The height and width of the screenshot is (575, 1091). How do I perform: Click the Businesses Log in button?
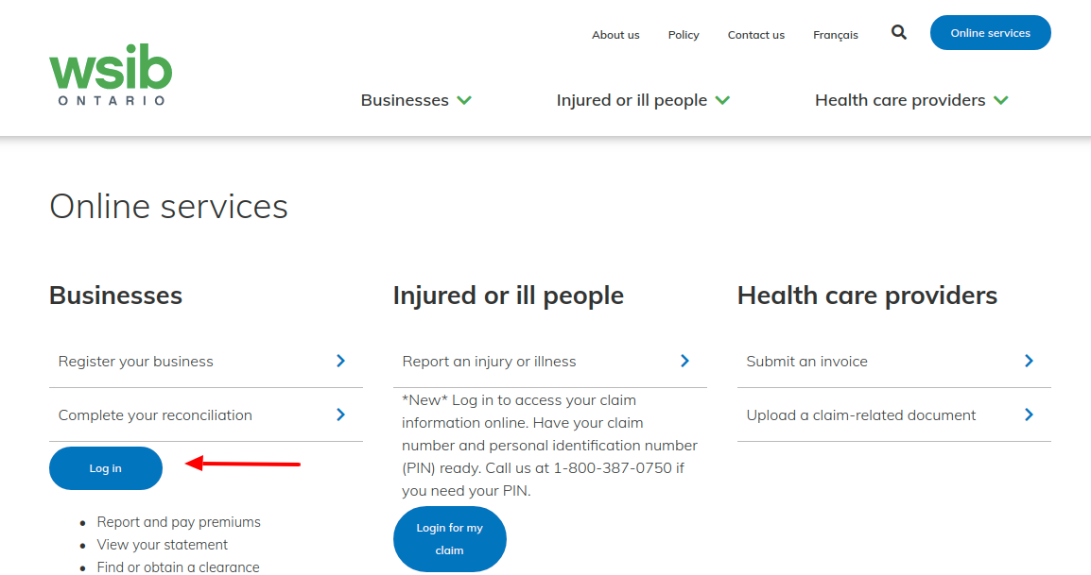pyautogui.click(x=106, y=468)
